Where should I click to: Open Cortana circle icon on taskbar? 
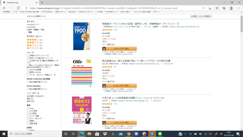[x=66, y=134]
